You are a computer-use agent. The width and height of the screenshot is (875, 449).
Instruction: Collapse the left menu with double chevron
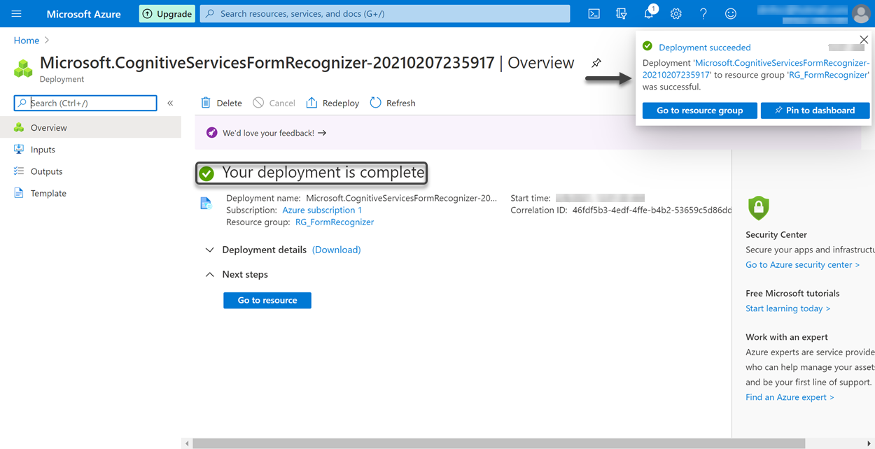pyautogui.click(x=170, y=103)
